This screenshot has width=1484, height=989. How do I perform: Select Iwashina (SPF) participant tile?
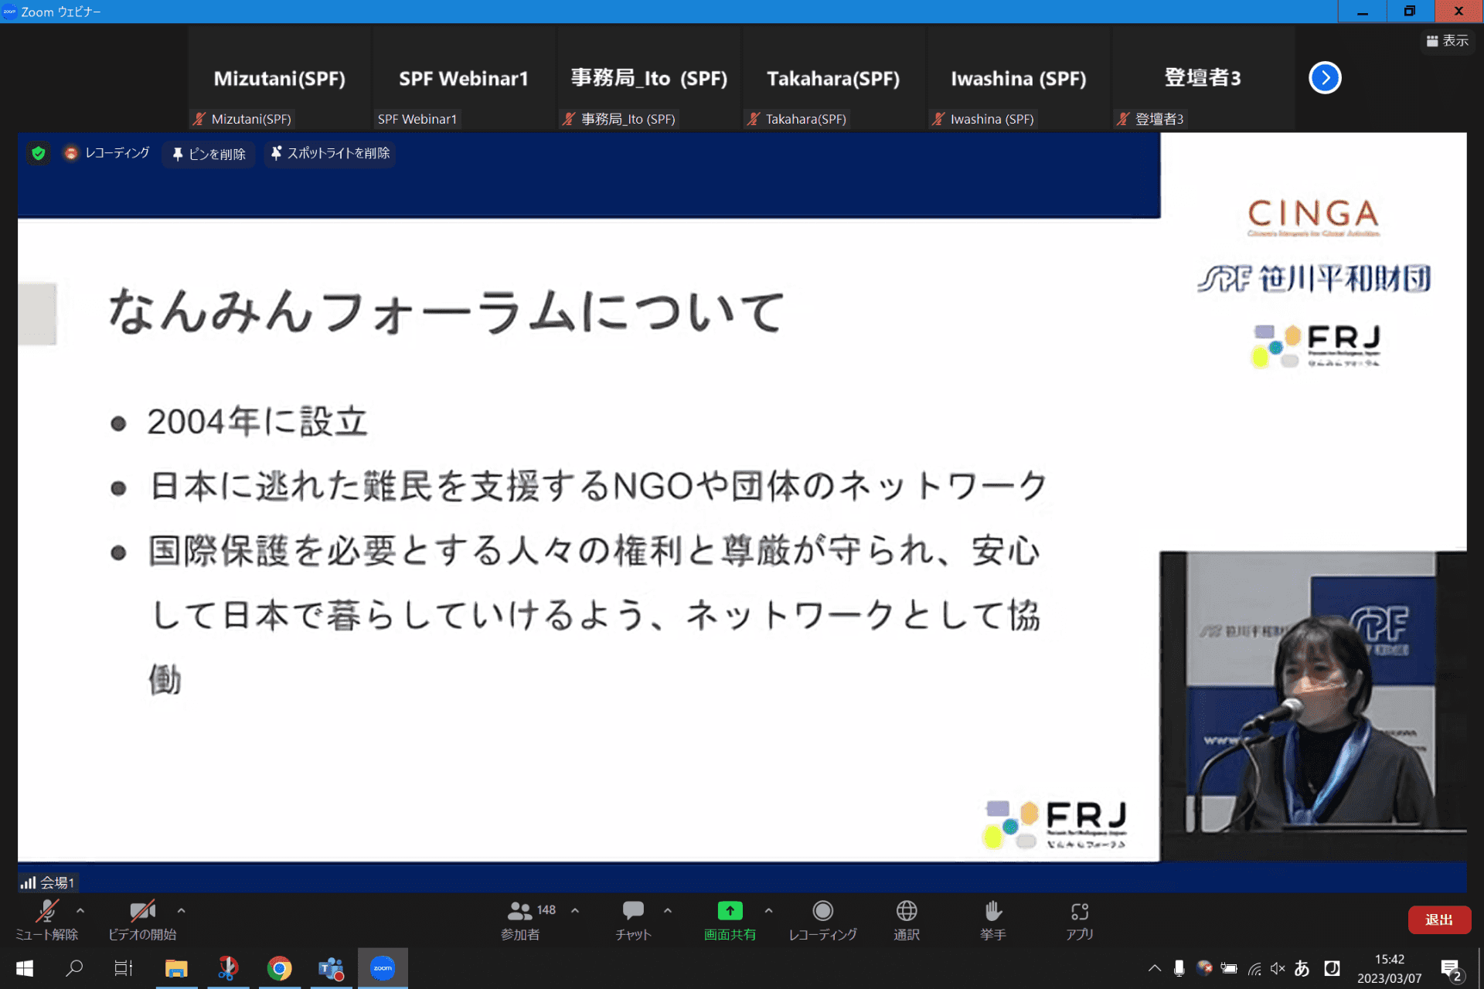(x=1019, y=78)
